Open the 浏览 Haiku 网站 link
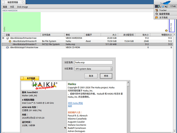Image resolution: width=177 pixels, height=133 pixels. pyautogui.click(x=75, y=103)
